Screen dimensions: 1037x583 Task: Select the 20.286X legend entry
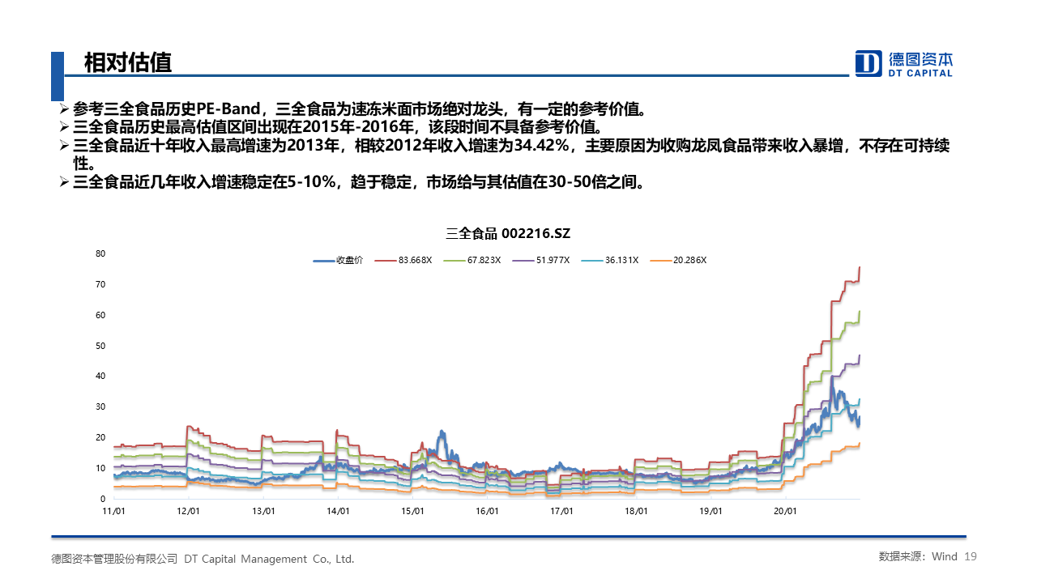pos(681,260)
